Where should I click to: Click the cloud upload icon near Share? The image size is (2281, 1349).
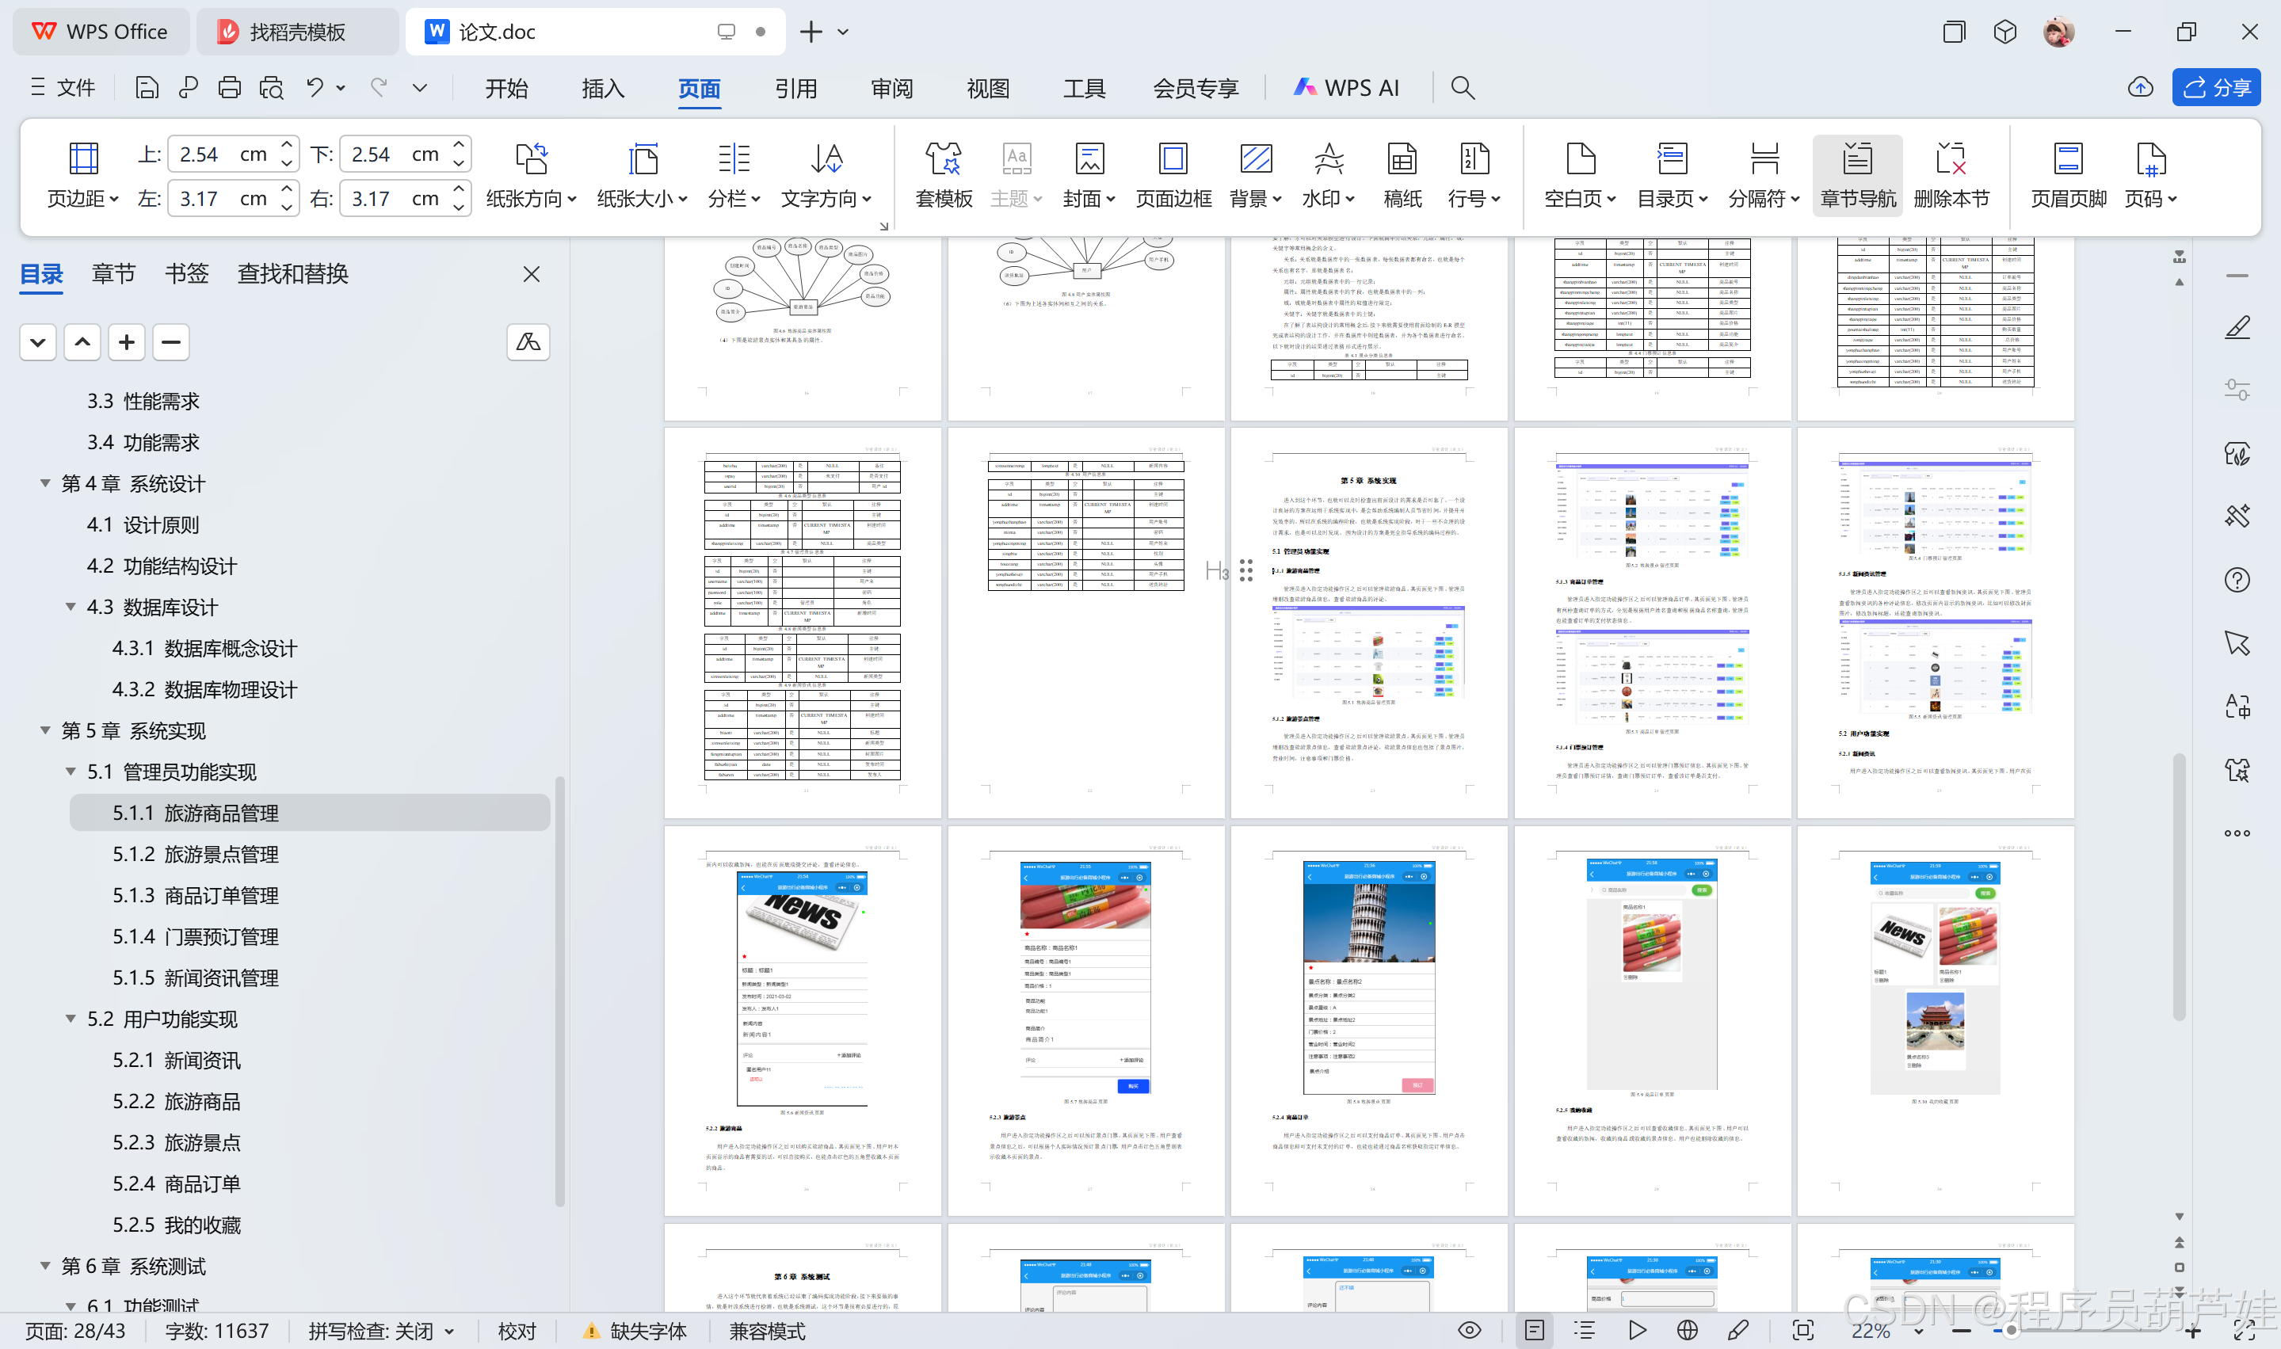click(x=2140, y=87)
